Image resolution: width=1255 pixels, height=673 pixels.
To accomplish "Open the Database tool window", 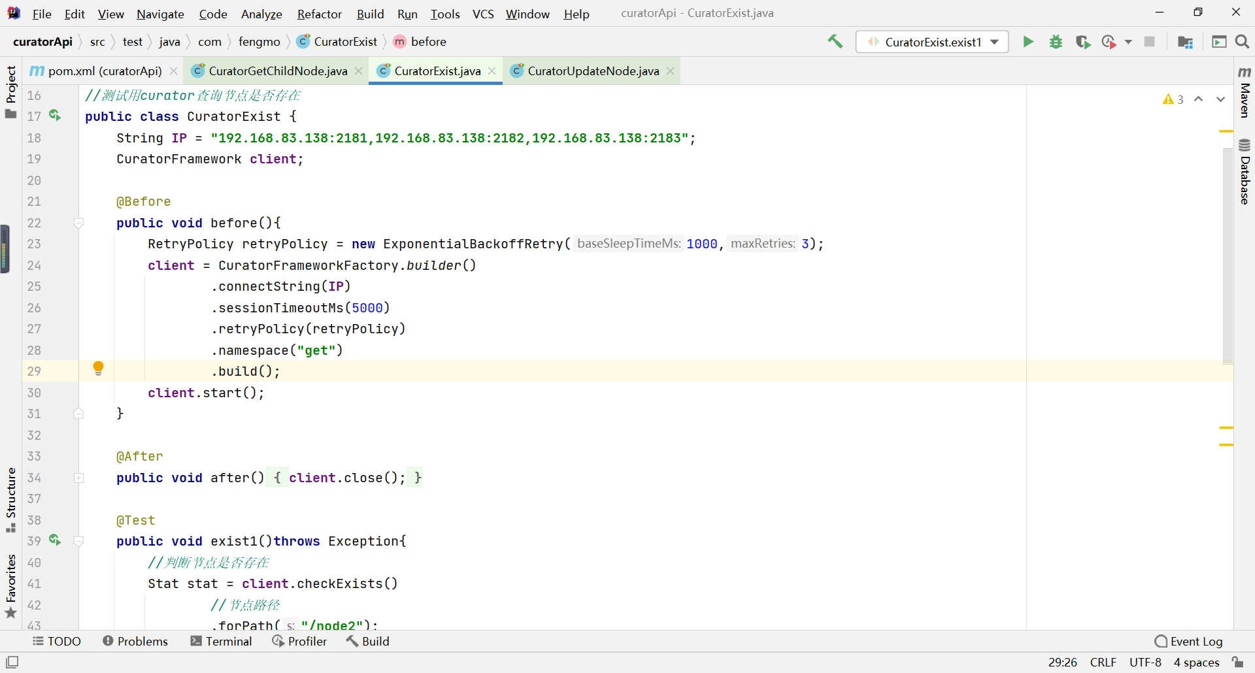I will click(x=1245, y=171).
